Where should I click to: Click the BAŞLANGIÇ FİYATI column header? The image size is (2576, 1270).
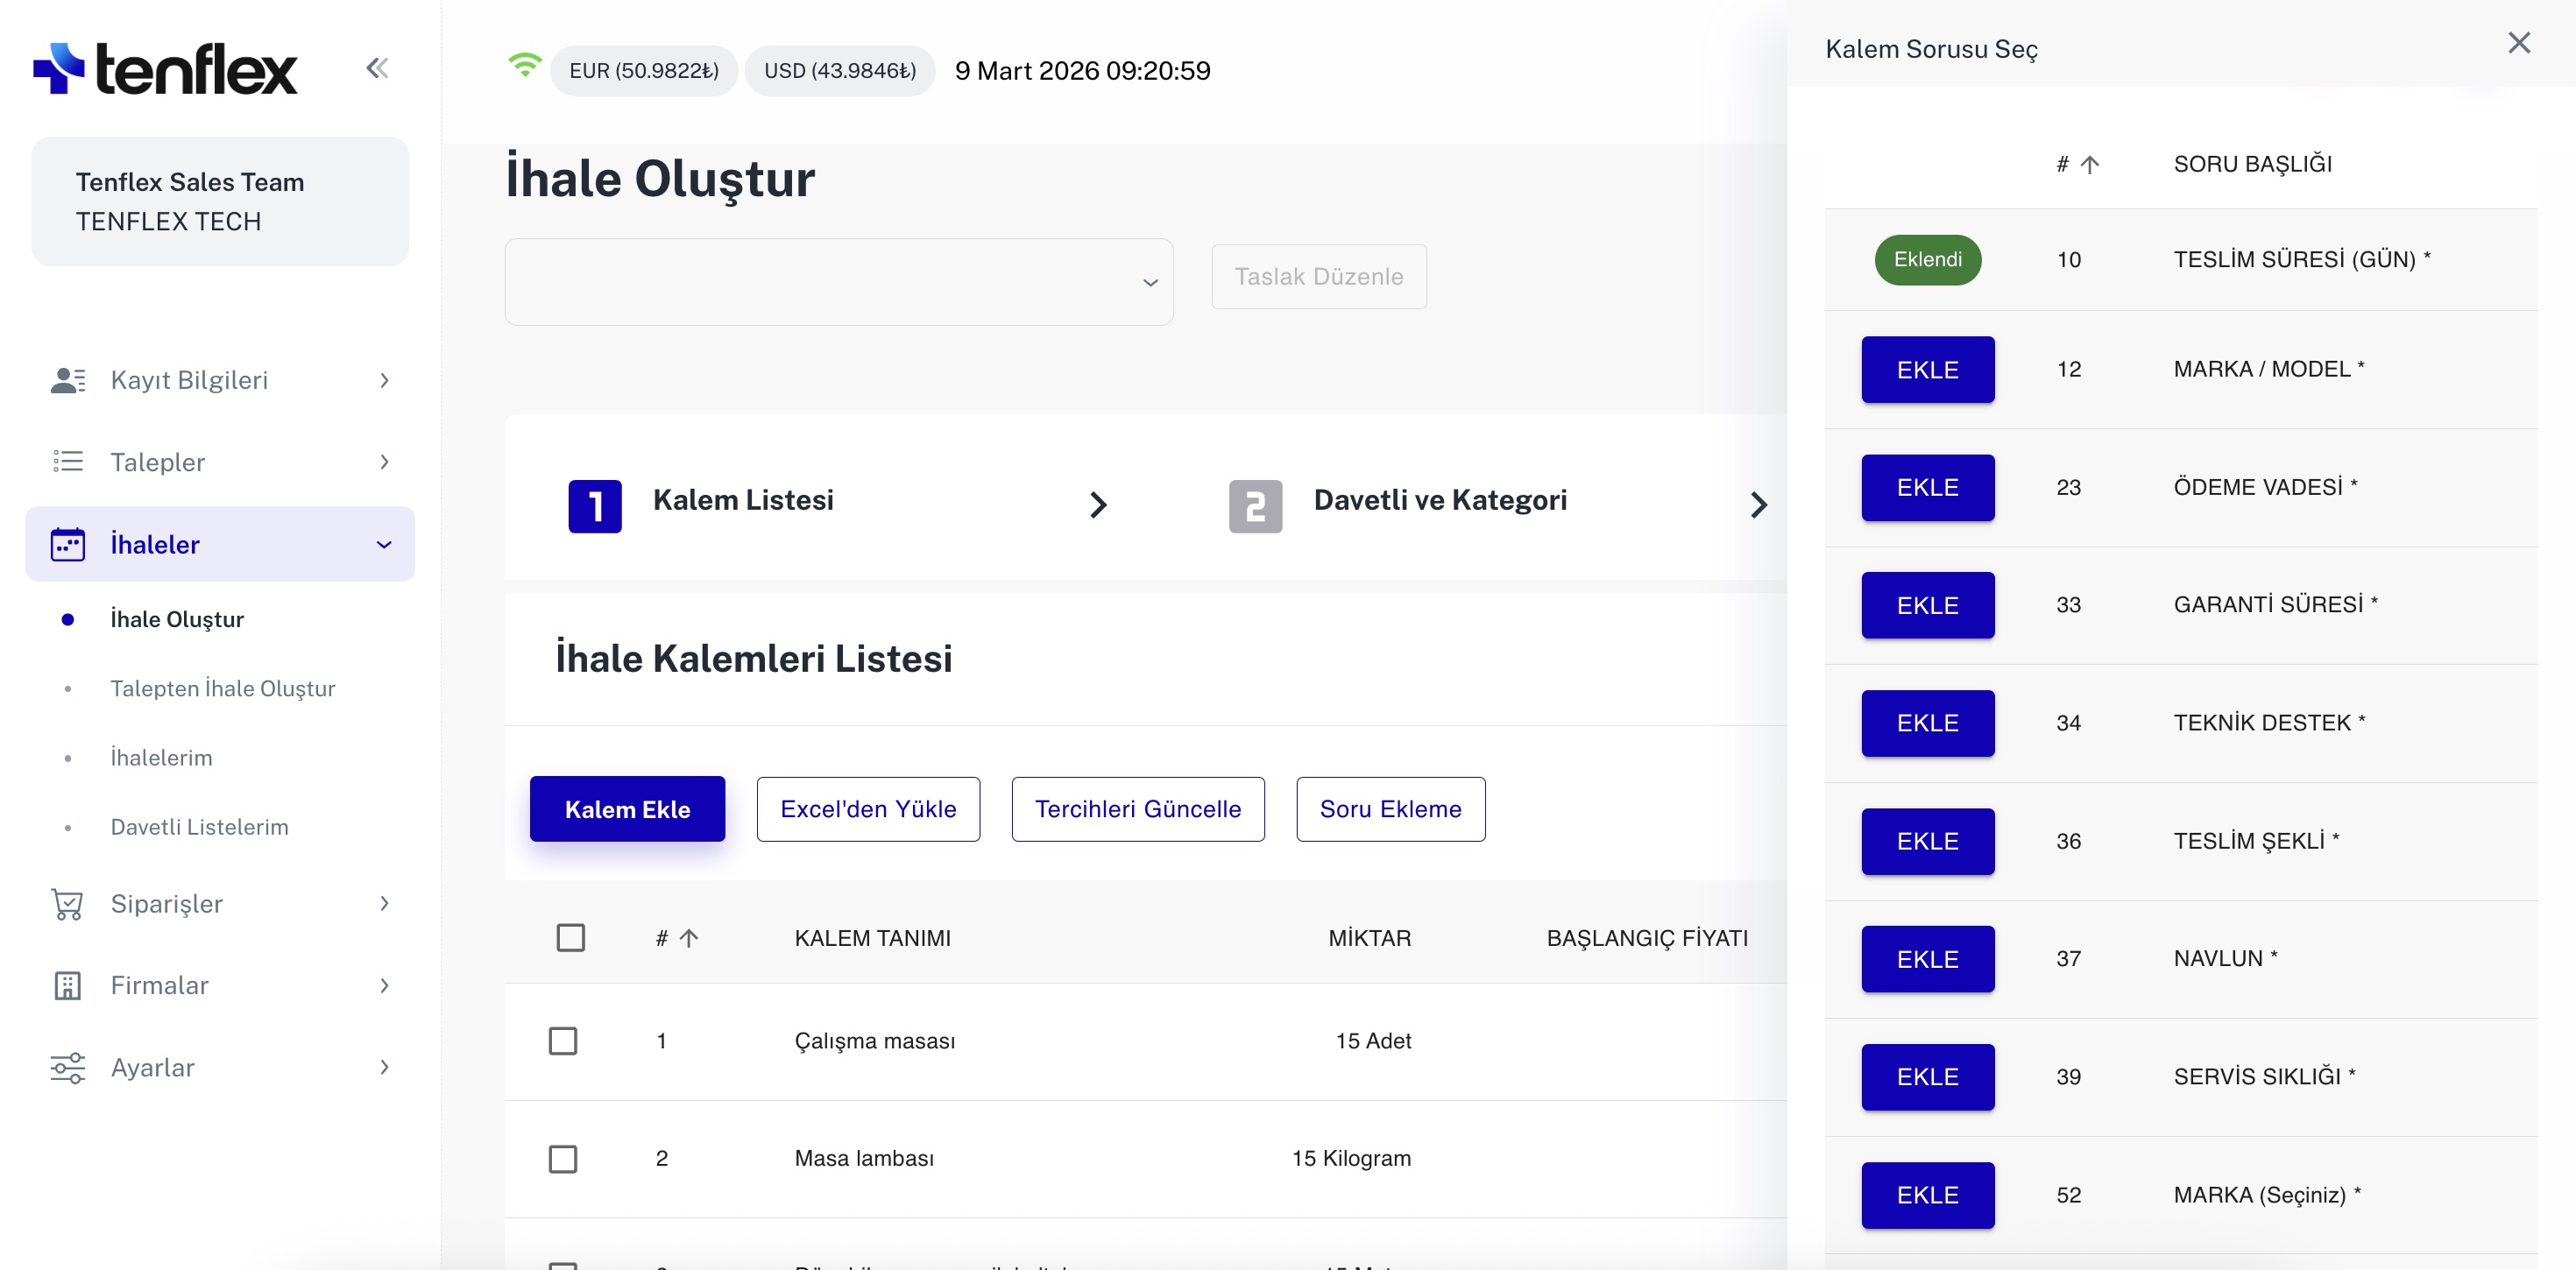tap(1648, 938)
